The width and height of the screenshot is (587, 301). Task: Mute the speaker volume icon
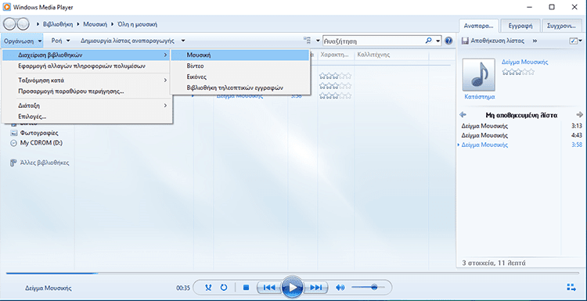point(340,288)
